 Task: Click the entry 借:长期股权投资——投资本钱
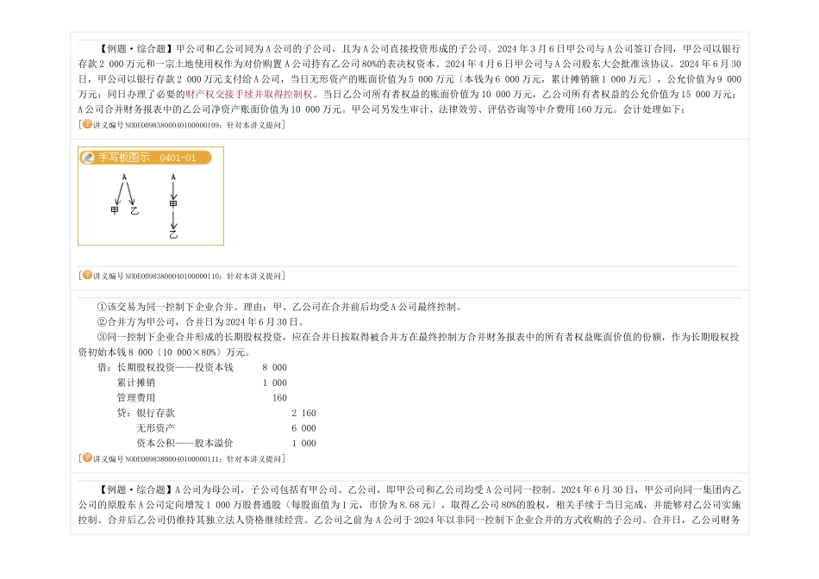[x=165, y=368]
